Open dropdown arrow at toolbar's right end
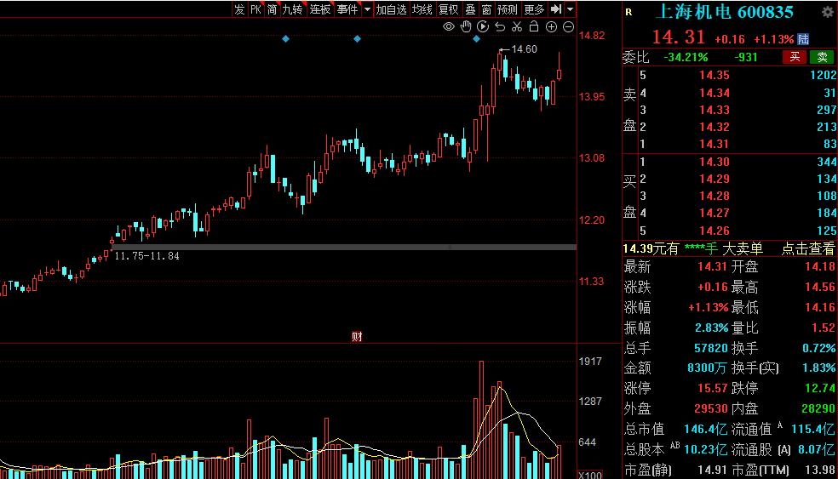 coord(571,9)
